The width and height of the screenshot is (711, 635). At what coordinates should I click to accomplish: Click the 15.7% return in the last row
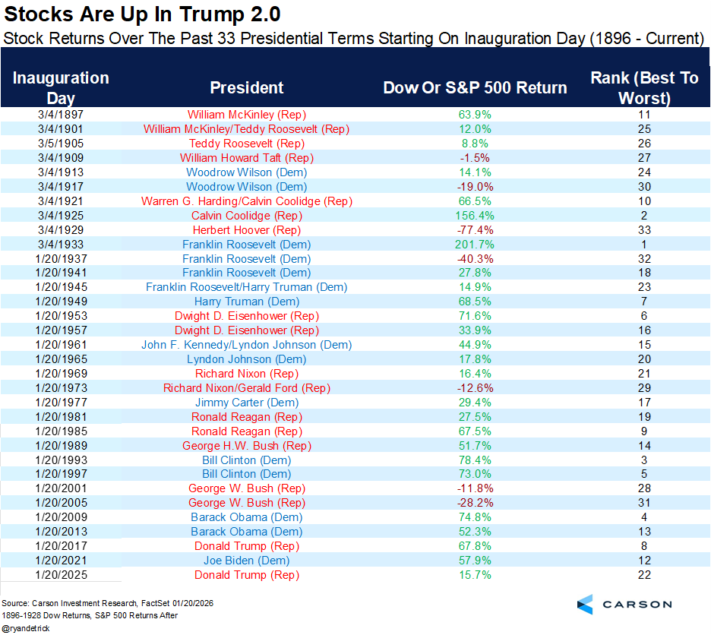(475, 575)
